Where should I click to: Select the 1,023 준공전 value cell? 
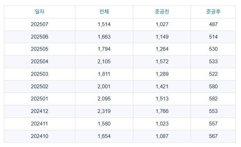(162, 124)
